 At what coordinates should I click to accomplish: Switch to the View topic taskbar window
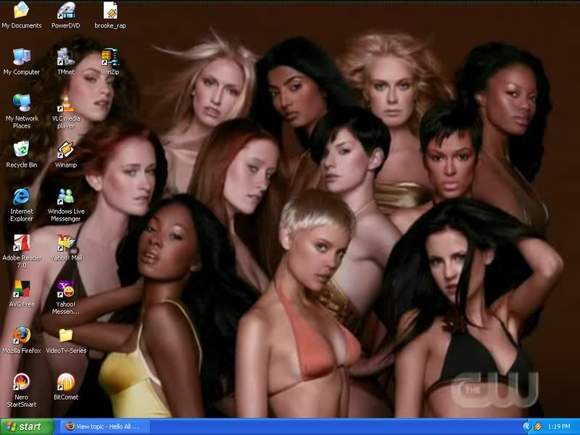(x=102, y=427)
